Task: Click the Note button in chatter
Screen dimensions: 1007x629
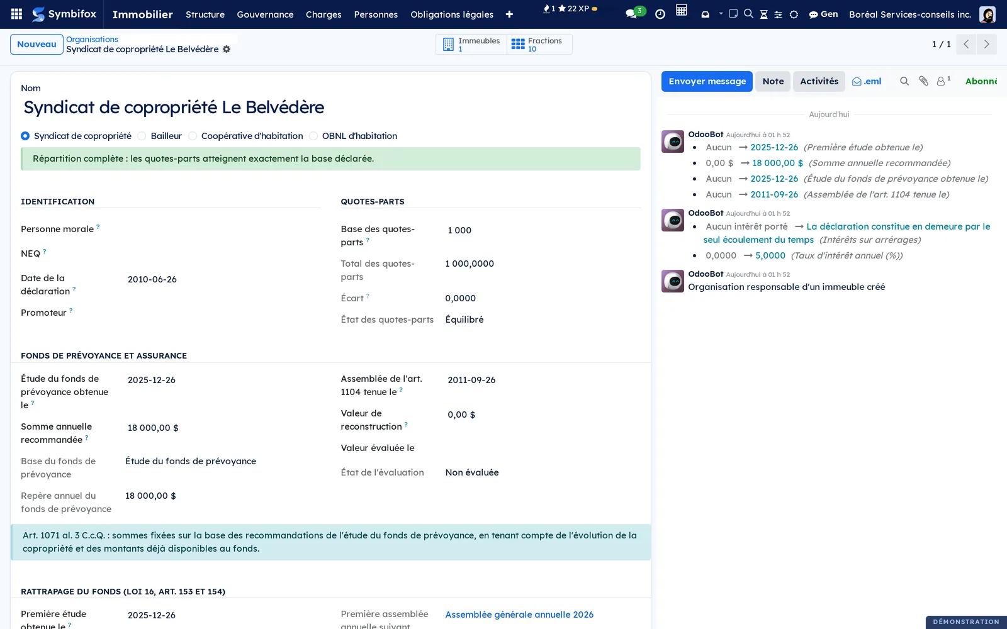Action: (x=773, y=81)
